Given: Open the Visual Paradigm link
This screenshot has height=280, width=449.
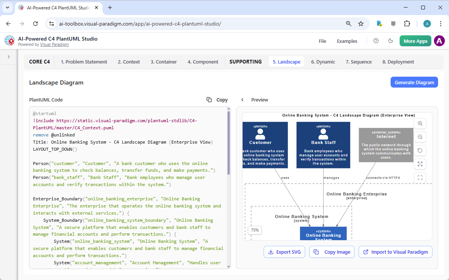Looking at the screenshot, I should click(x=54, y=44).
